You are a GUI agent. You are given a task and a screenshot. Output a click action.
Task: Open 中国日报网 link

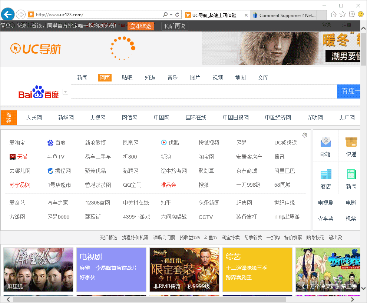tap(236, 117)
